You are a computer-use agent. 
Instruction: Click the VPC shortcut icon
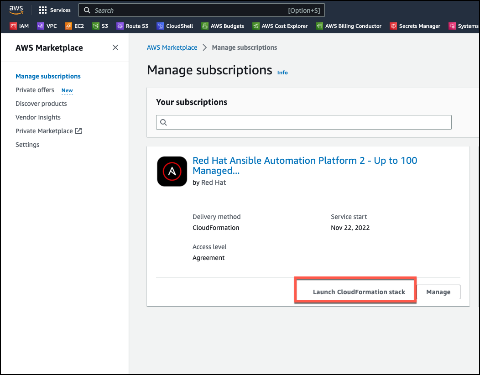pyautogui.click(x=41, y=26)
